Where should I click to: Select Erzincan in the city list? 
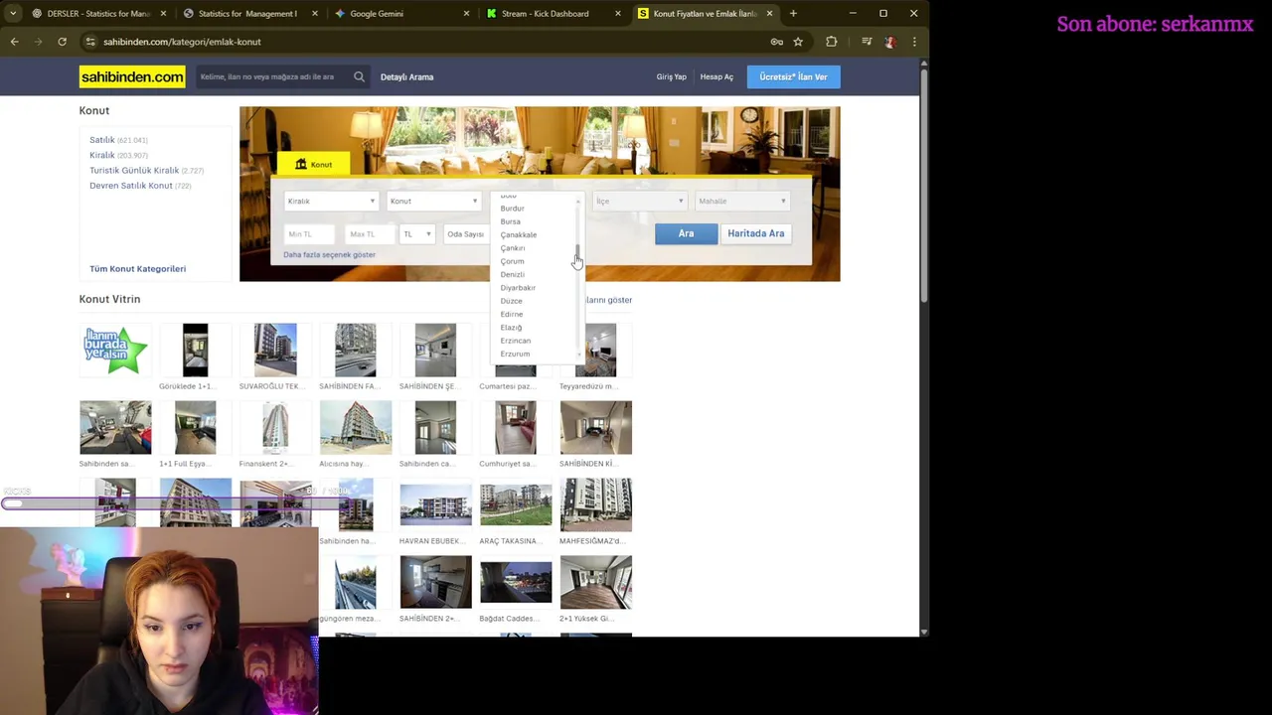coord(515,341)
